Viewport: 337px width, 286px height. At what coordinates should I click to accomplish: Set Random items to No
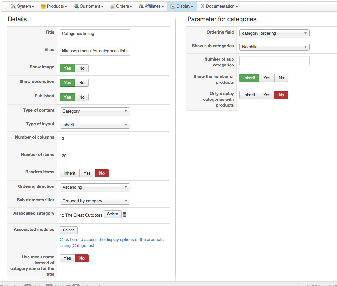pyautogui.click(x=102, y=173)
